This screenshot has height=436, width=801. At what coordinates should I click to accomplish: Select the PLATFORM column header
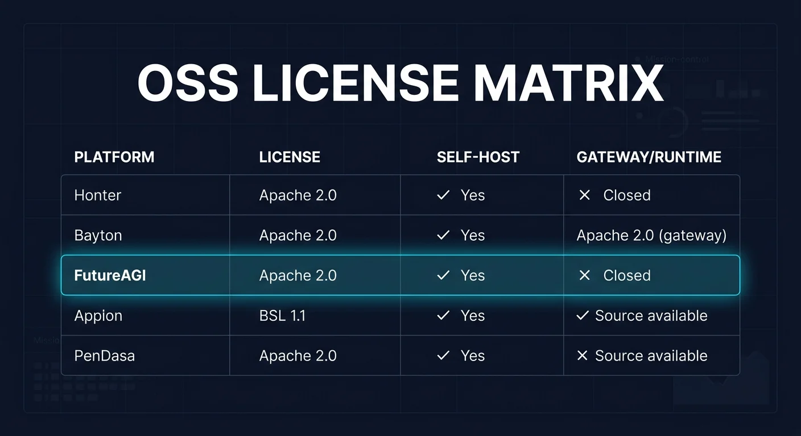114,157
